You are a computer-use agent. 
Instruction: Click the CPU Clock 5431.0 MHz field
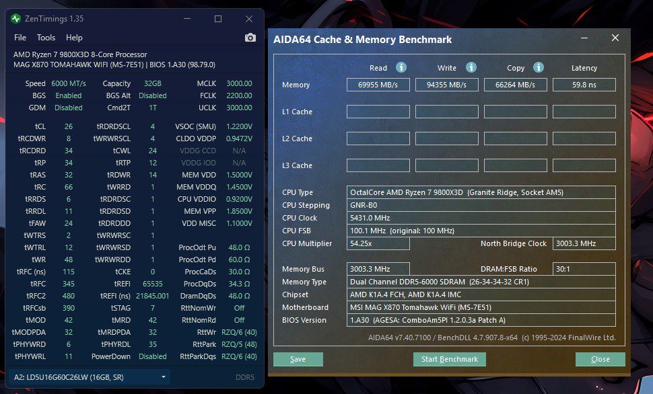point(481,218)
